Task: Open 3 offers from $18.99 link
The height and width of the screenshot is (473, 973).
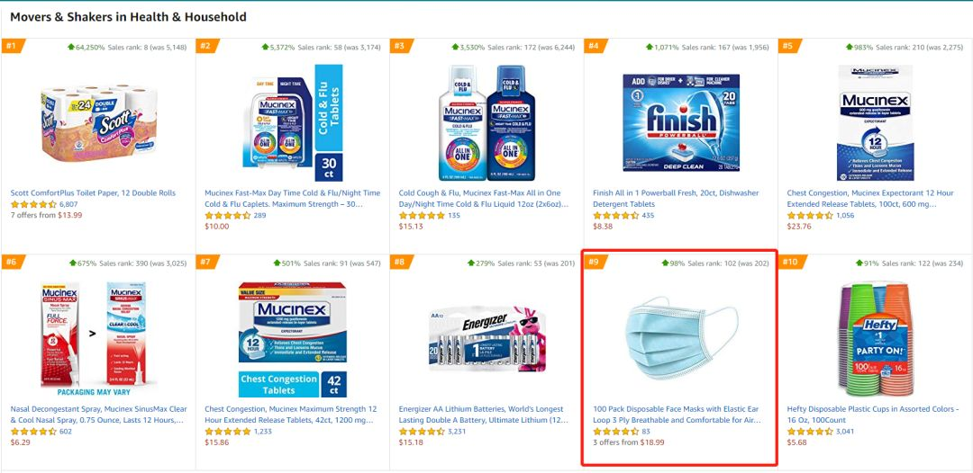Action: [x=629, y=442]
